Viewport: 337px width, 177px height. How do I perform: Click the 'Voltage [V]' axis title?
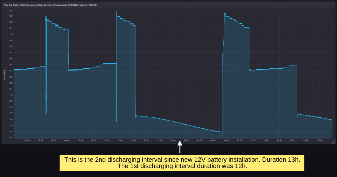tap(4, 75)
